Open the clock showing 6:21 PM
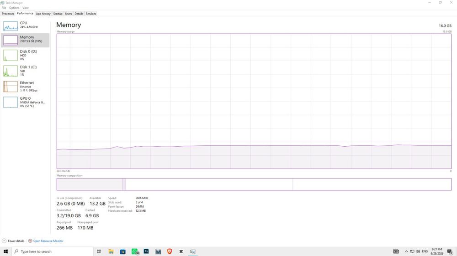This screenshot has height=256, width=457. (437, 251)
